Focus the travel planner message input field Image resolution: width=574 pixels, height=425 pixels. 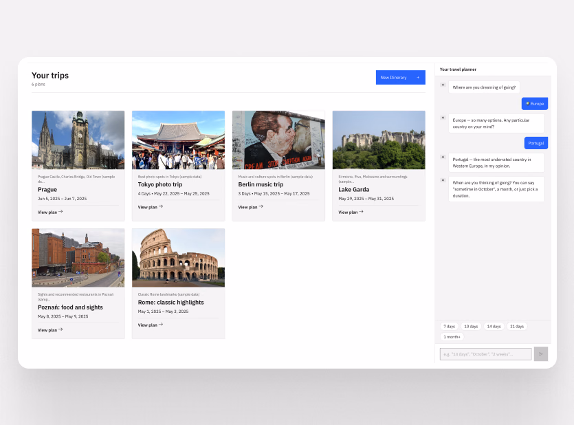(x=486, y=354)
